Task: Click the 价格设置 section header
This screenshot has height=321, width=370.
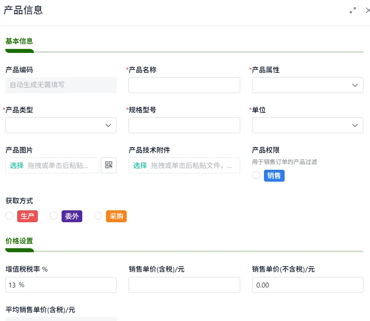Action: click(19, 241)
